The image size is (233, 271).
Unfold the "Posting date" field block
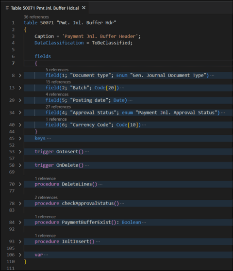[x=20, y=100]
